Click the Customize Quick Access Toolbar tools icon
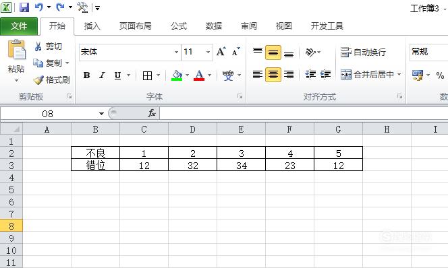The image size is (448, 268). pyautogui.click(x=82, y=7)
